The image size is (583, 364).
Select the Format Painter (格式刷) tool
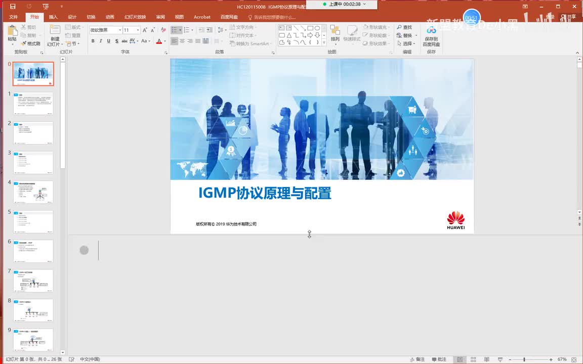tap(30, 43)
